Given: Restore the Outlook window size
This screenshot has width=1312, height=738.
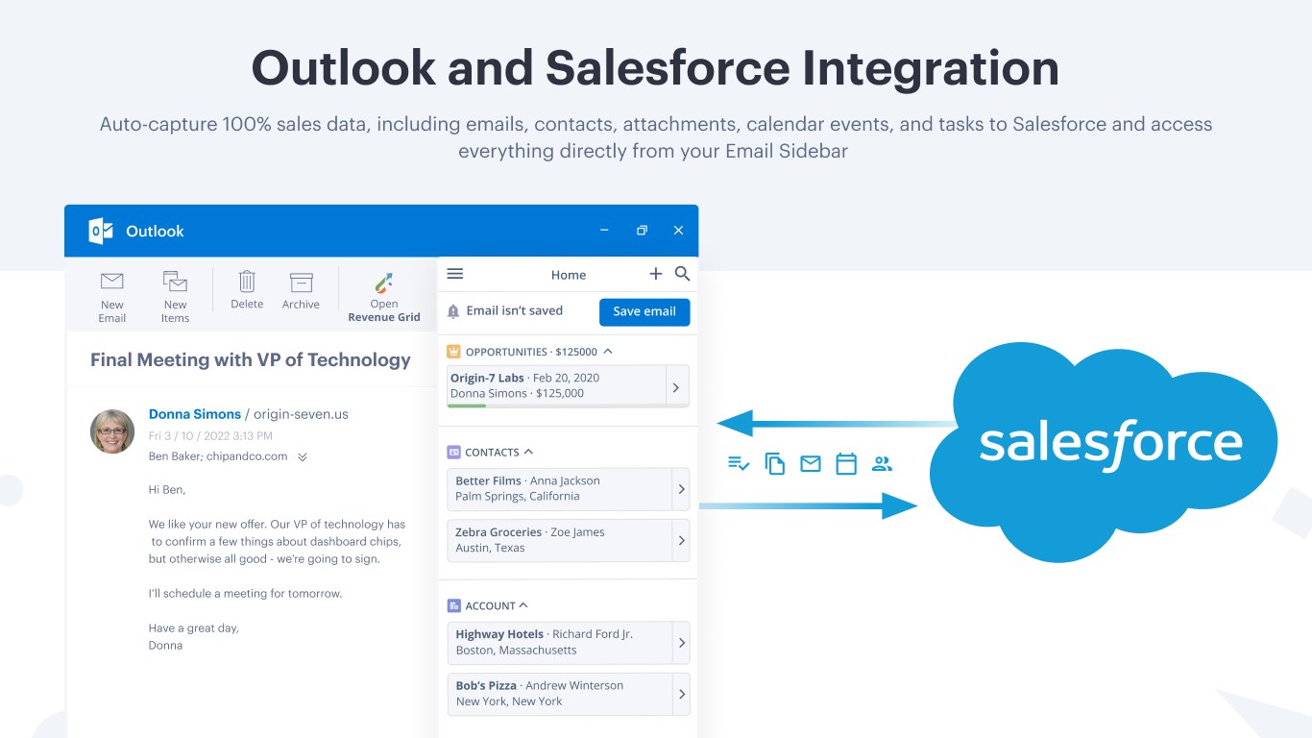Looking at the screenshot, I should click(642, 231).
